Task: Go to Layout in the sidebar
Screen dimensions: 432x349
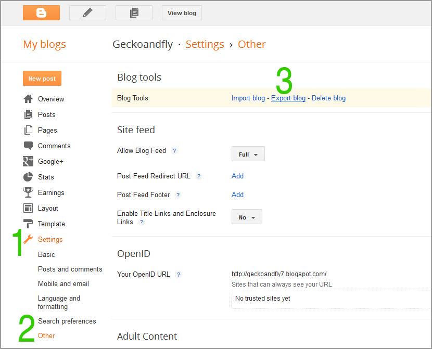Action: coord(48,209)
